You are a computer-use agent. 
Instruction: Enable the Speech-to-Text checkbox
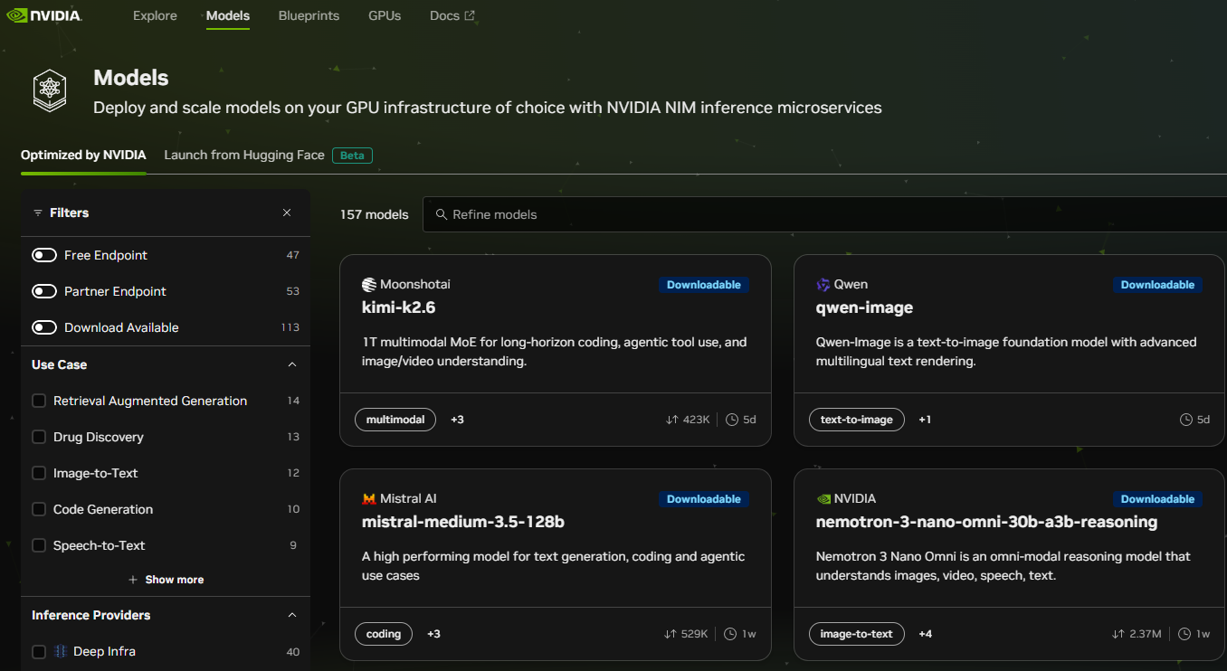coord(39,545)
